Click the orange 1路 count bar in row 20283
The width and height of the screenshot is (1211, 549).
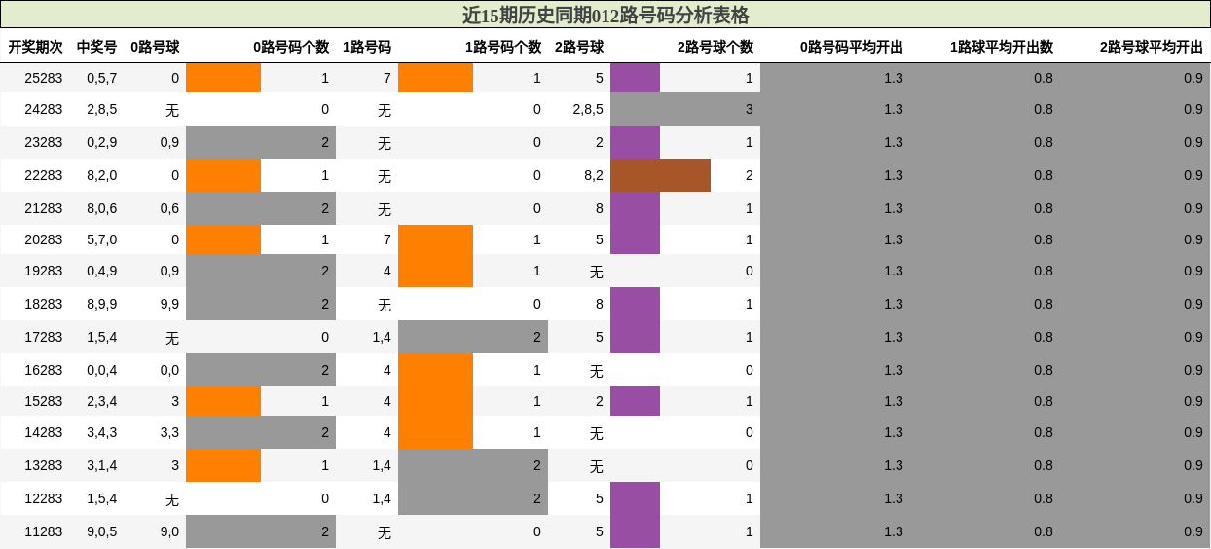[x=435, y=239]
